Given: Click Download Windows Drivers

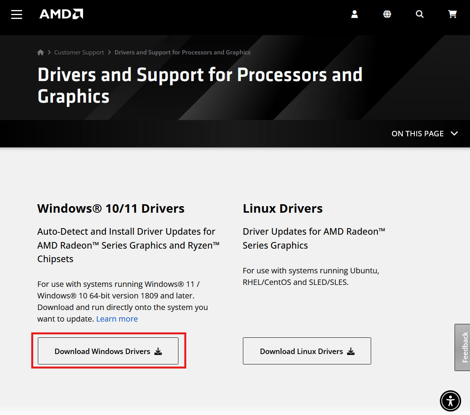Looking at the screenshot, I should (108, 351).
